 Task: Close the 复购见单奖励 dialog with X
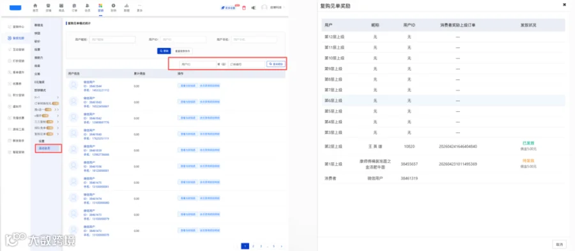point(564,4)
